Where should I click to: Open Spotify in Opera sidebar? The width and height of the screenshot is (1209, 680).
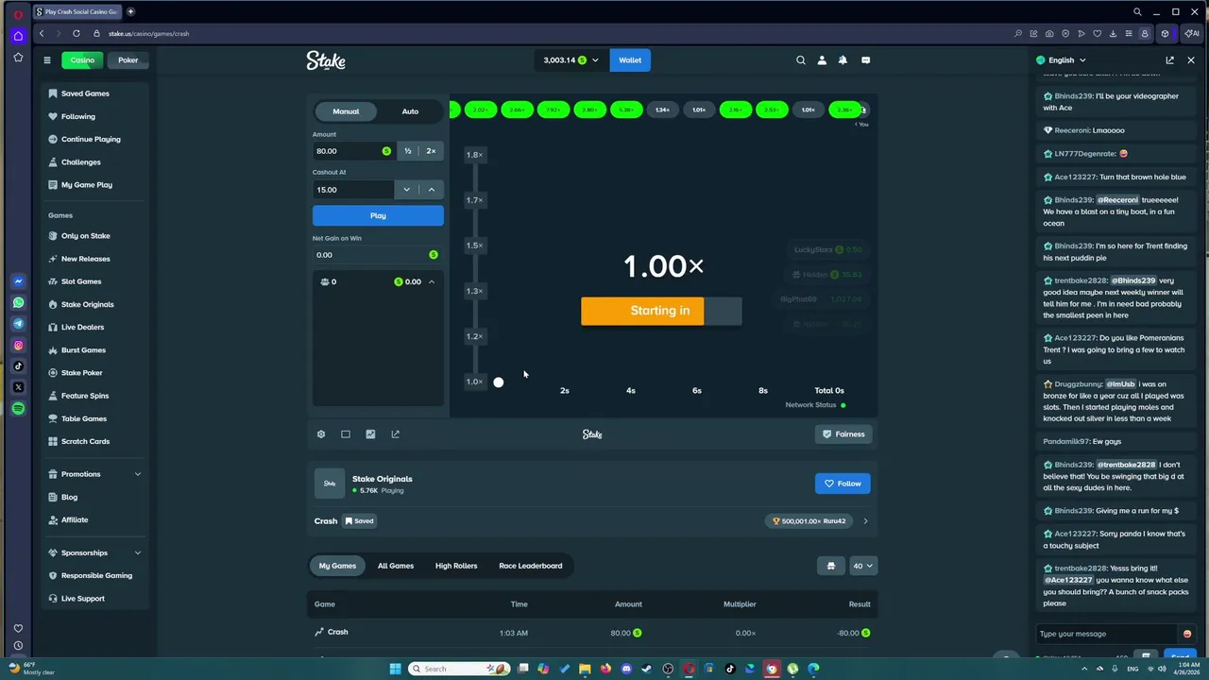[18, 409]
